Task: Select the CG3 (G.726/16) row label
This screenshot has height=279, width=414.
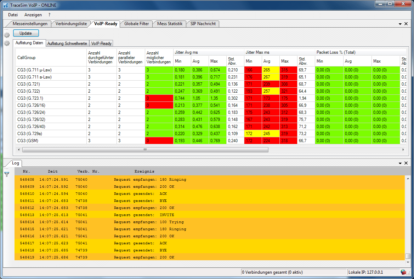Action: pyautogui.click(x=32, y=105)
